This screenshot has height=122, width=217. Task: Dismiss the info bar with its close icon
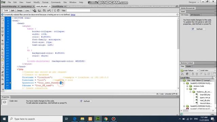tap(177, 15)
